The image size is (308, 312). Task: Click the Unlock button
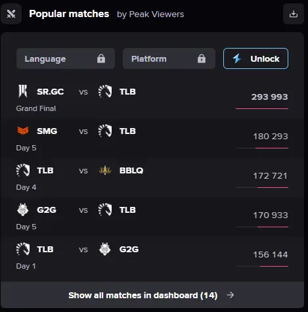pos(255,58)
